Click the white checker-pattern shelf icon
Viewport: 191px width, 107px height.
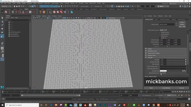tap(30, 12)
